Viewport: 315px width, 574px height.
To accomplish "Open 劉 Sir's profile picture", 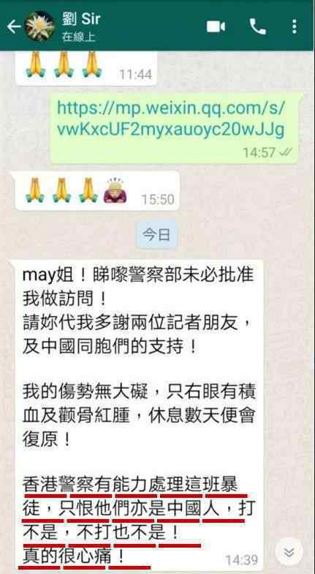I will 39,26.
